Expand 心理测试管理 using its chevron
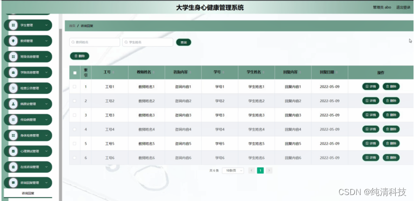 tap(47, 151)
